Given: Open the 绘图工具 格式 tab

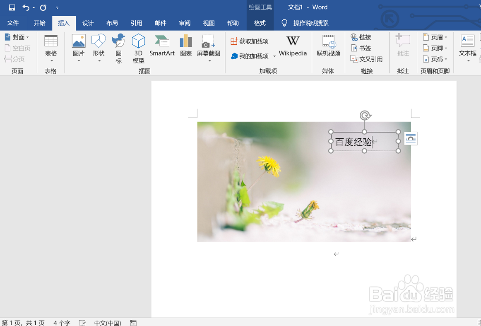Looking at the screenshot, I should tap(260, 23).
